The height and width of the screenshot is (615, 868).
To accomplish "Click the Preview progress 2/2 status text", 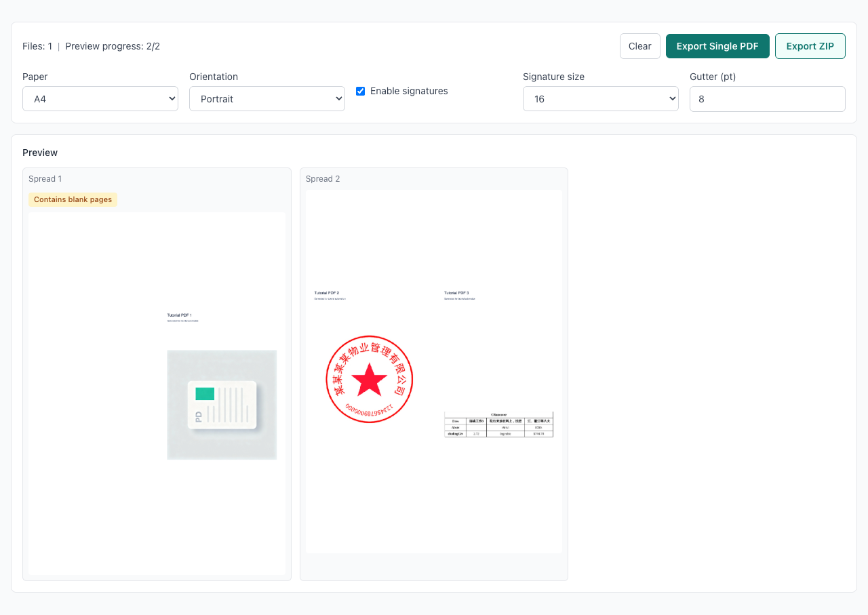I will pyautogui.click(x=113, y=46).
